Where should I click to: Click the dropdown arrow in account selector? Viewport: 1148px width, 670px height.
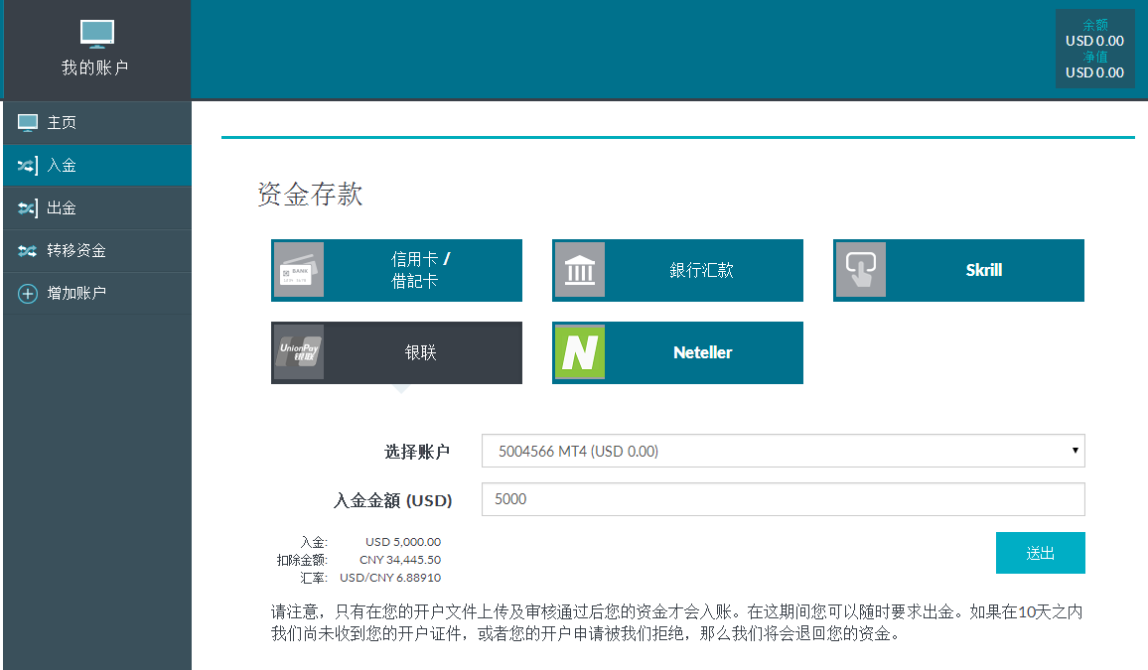[1075, 451]
